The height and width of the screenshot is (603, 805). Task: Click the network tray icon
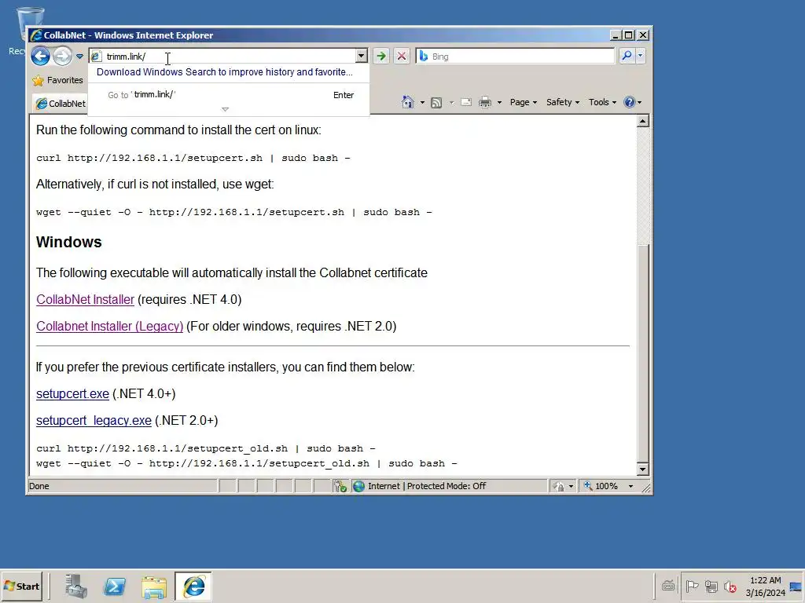click(711, 586)
